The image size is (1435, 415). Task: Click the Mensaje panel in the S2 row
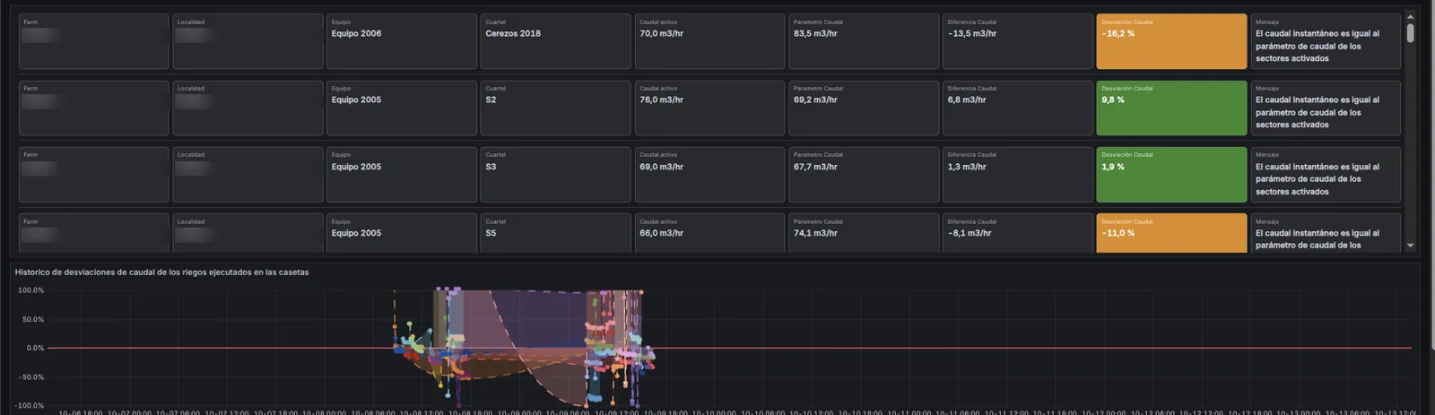(x=1326, y=108)
